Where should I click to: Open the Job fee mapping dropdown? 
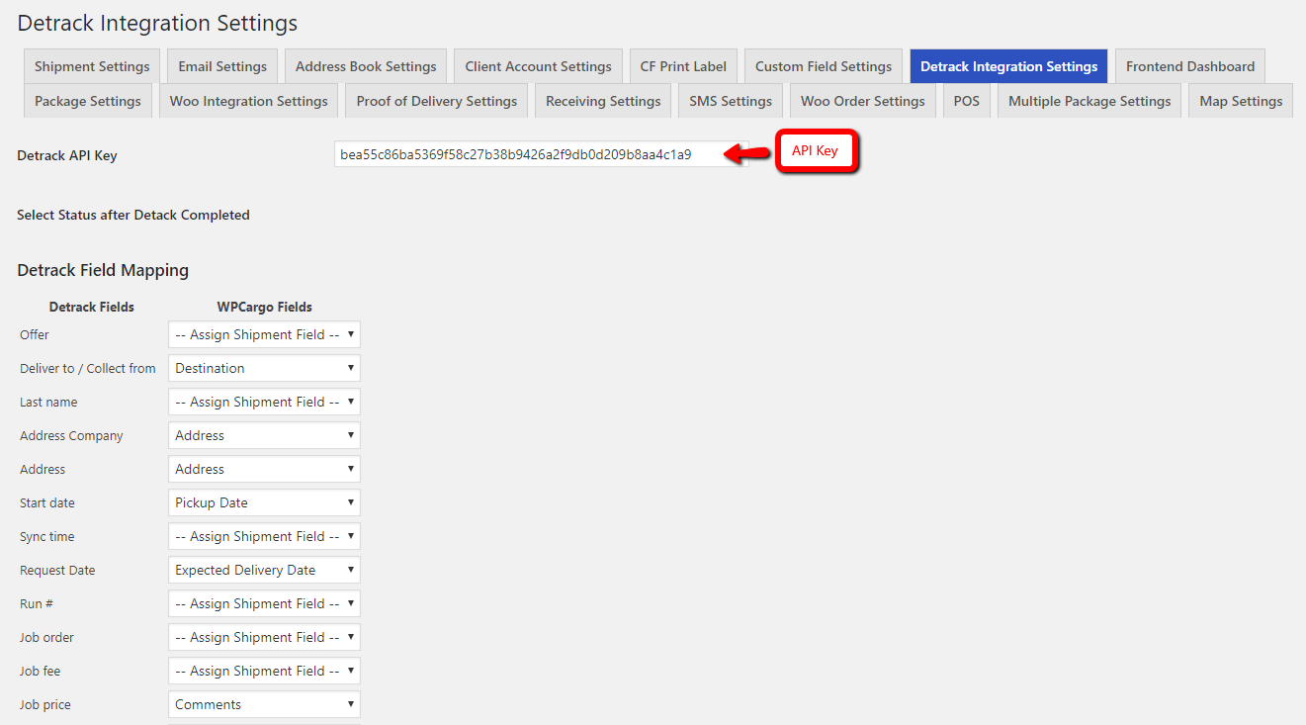coord(264,671)
